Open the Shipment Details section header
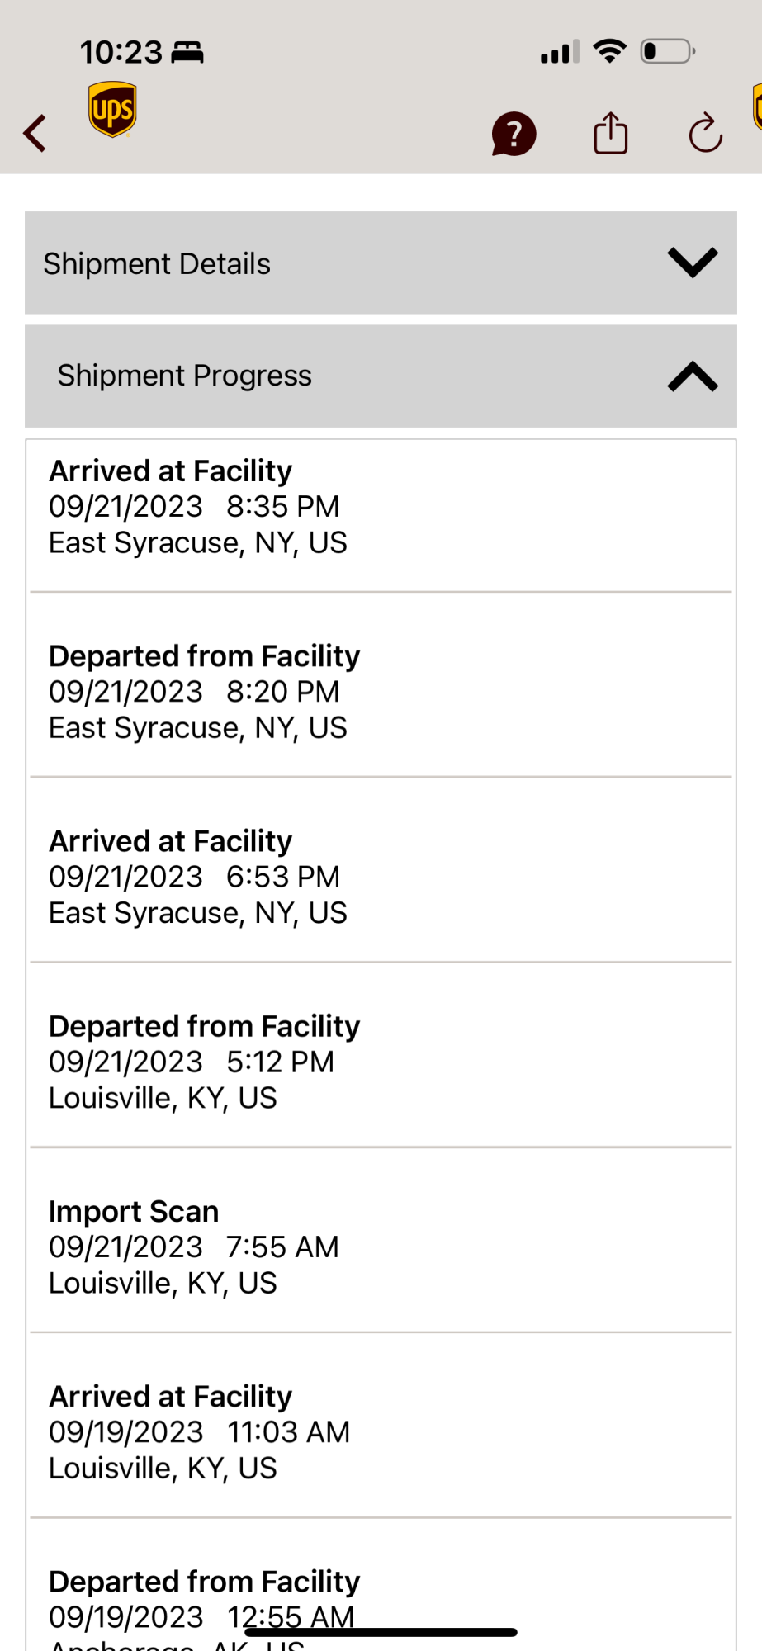 [381, 263]
